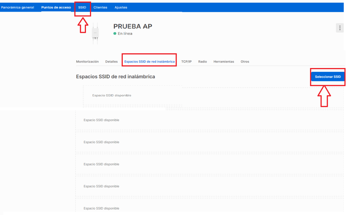
Task: Select the Monitorización sub-tab
Action: pyautogui.click(x=87, y=62)
